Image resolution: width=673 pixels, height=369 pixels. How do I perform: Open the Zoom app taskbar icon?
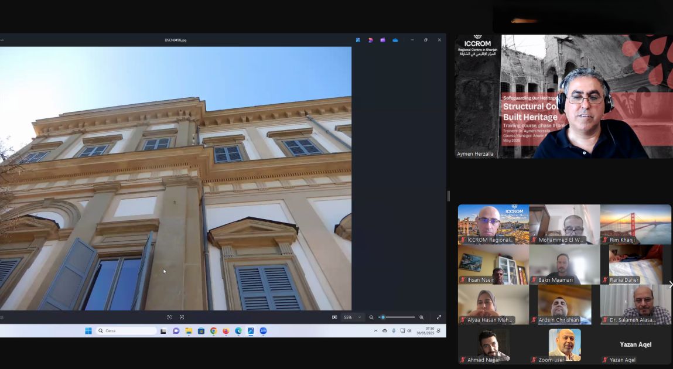click(x=263, y=331)
